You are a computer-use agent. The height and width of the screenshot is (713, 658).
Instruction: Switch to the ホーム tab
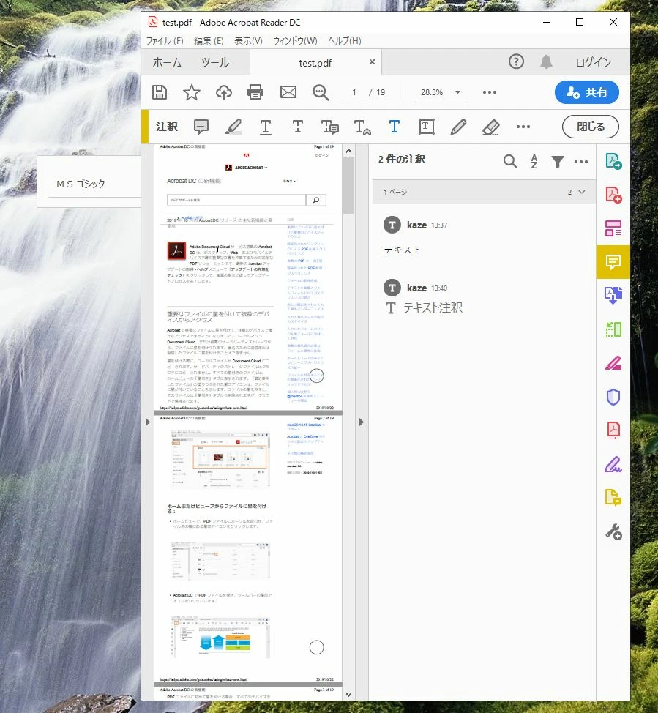click(167, 62)
